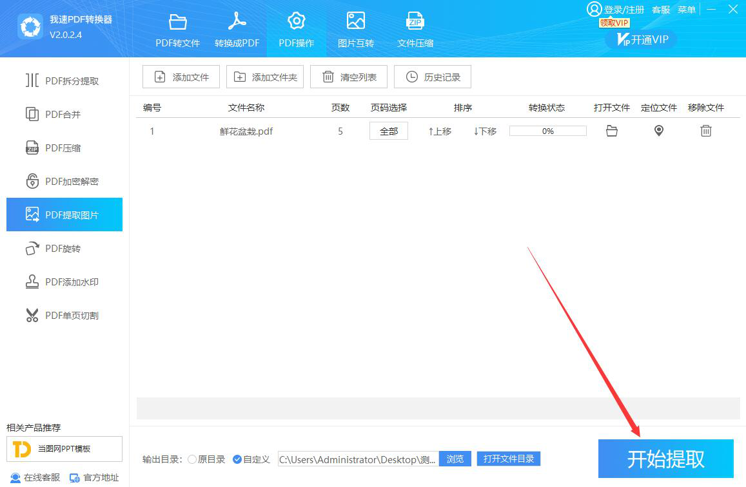The image size is (746, 487).
Task: Open the 全部 page range selector
Action: tap(388, 131)
